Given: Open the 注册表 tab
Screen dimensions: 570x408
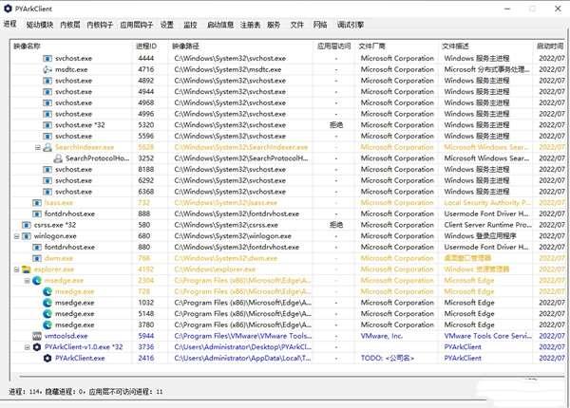Looking at the screenshot, I should pos(250,23).
